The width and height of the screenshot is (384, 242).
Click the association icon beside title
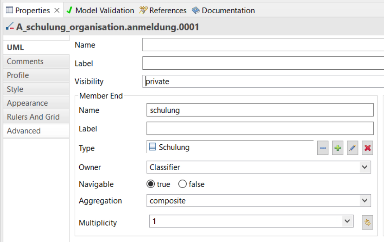10,26
